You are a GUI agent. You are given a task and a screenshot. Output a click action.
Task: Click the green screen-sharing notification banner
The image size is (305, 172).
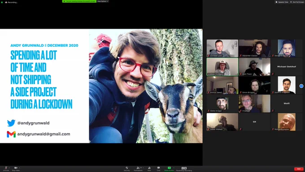tap(79, 1)
